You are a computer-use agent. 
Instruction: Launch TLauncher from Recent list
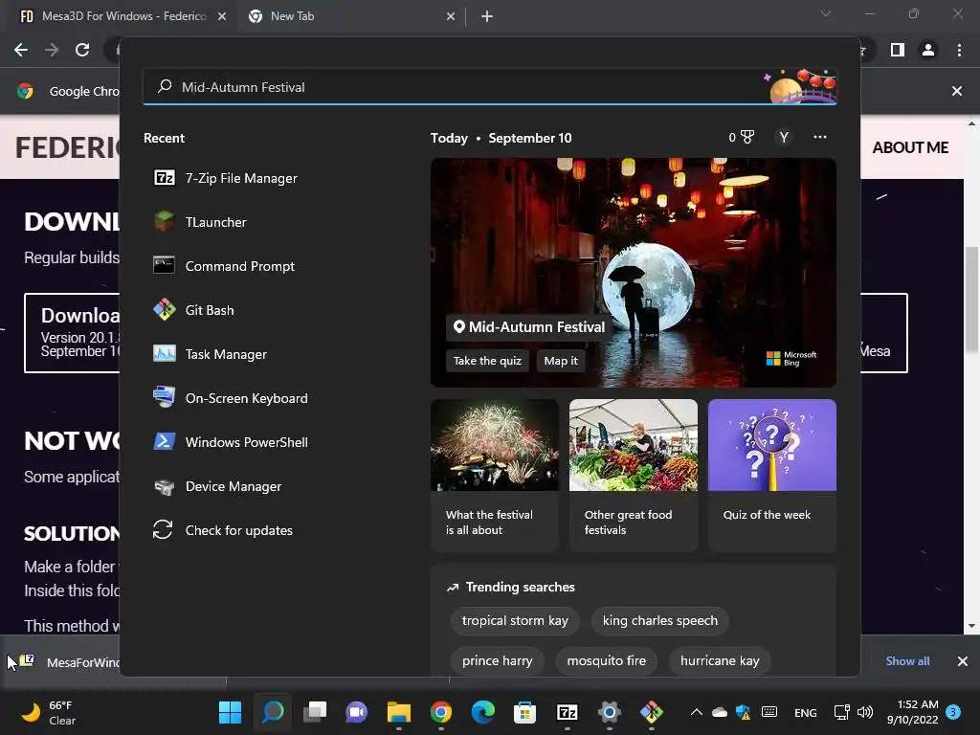[200, 222]
